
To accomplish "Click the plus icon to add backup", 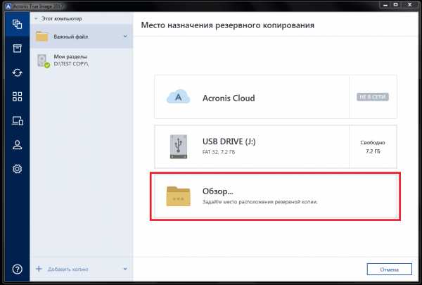I will point(39,269).
